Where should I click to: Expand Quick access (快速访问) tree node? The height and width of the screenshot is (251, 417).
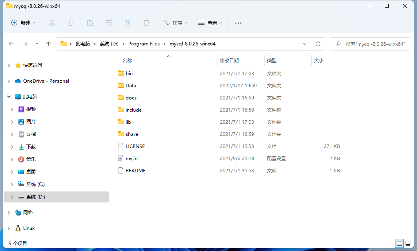[9, 65]
